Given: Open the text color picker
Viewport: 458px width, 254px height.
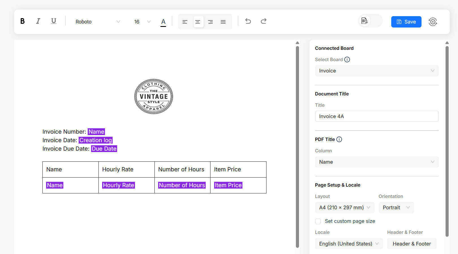Looking at the screenshot, I should [163, 22].
